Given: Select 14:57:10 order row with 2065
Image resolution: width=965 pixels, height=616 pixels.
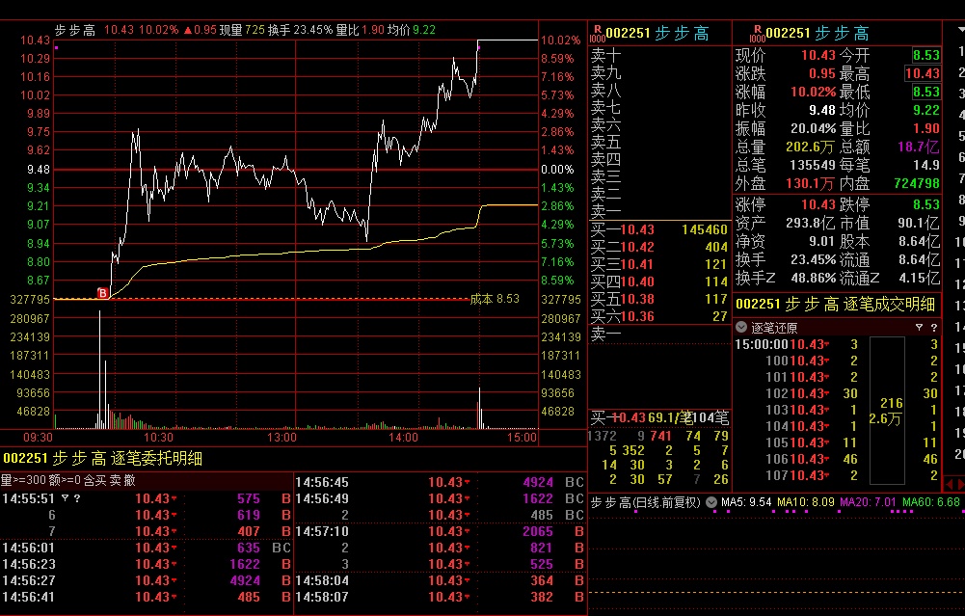Looking at the screenshot, I should [x=440, y=531].
